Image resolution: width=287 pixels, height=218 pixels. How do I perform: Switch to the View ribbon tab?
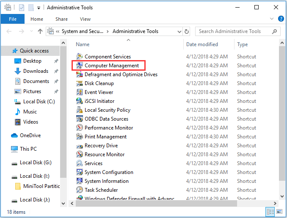click(x=85, y=19)
